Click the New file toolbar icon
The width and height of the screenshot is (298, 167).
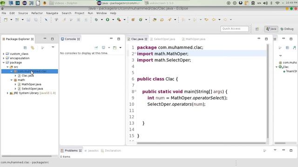[x=6, y=19]
